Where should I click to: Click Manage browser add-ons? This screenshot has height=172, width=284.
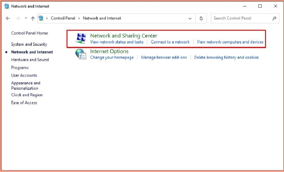[164, 58]
